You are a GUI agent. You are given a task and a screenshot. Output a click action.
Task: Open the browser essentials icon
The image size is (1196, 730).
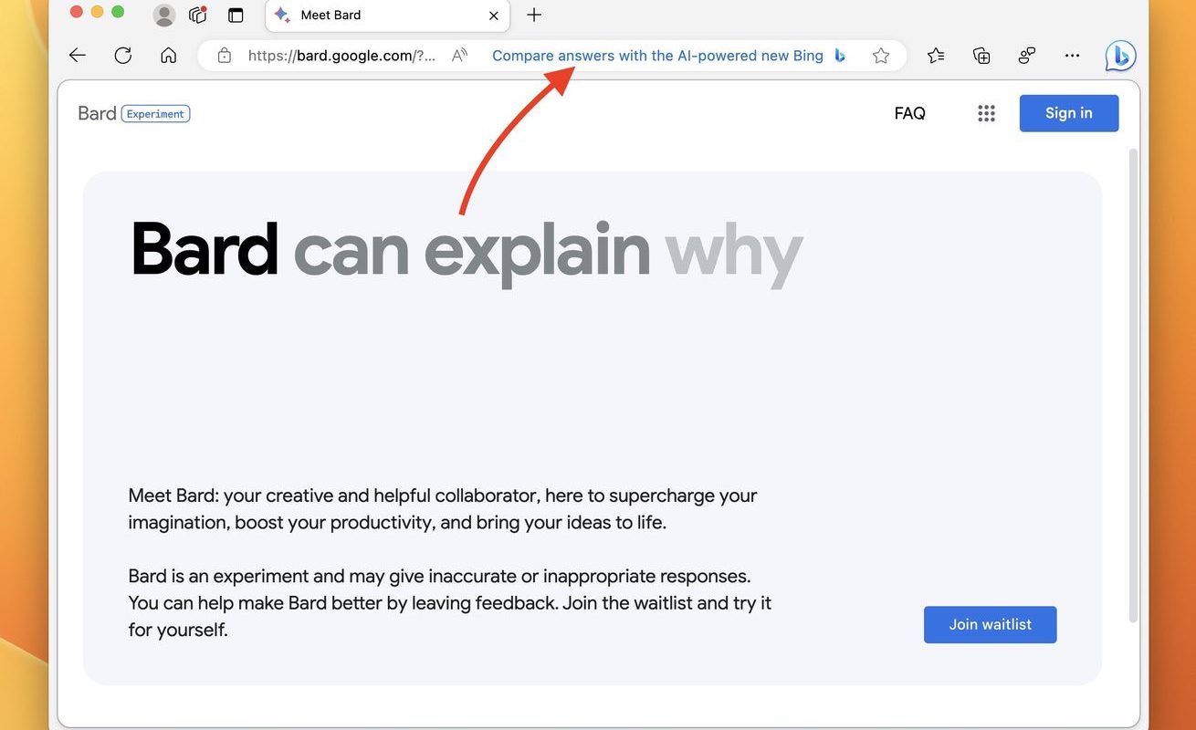(x=1027, y=56)
